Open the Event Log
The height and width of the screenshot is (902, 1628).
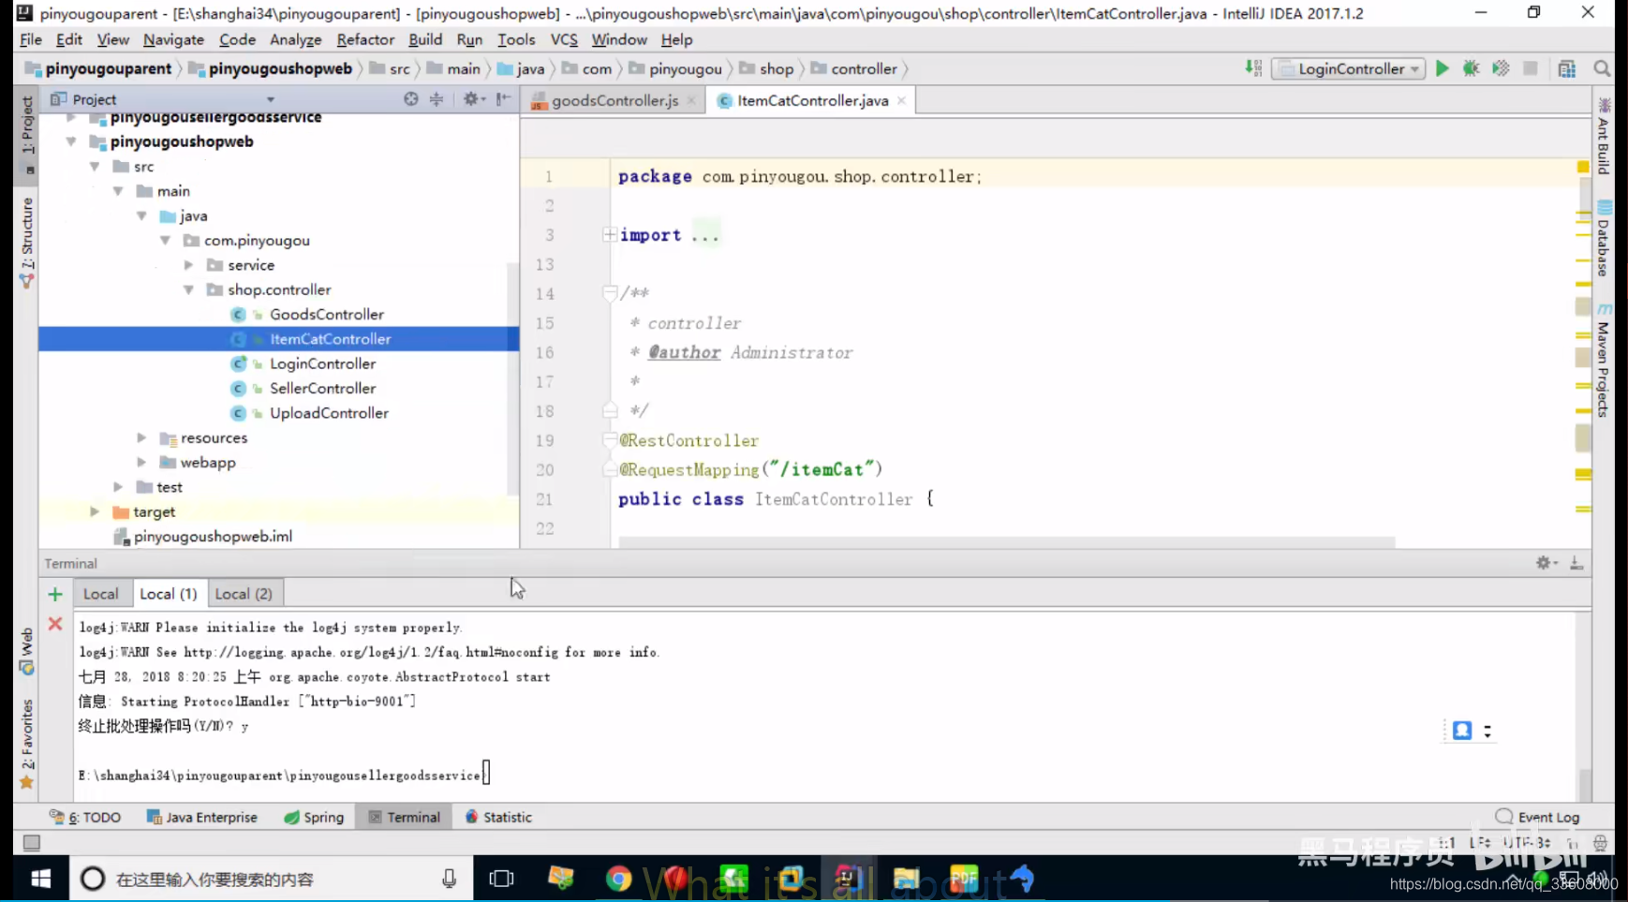[1538, 818]
